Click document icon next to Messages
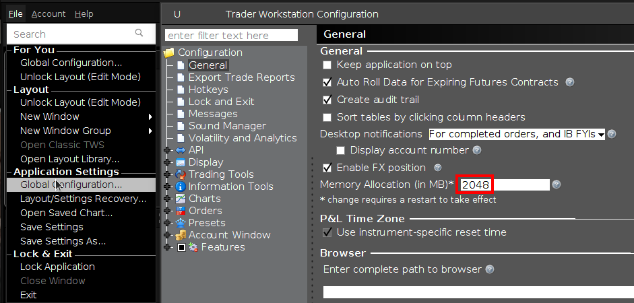This screenshot has width=634, height=303. point(181,114)
